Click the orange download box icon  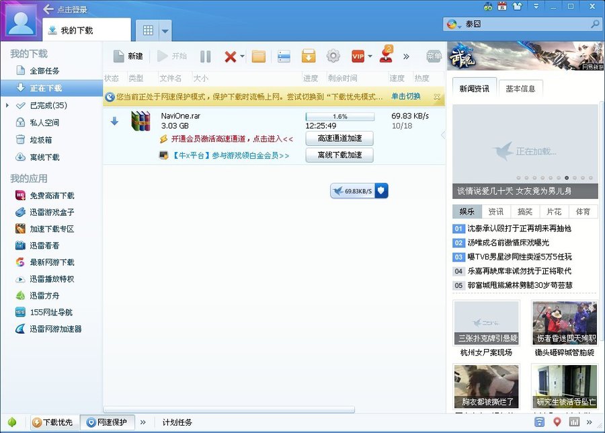[309, 56]
